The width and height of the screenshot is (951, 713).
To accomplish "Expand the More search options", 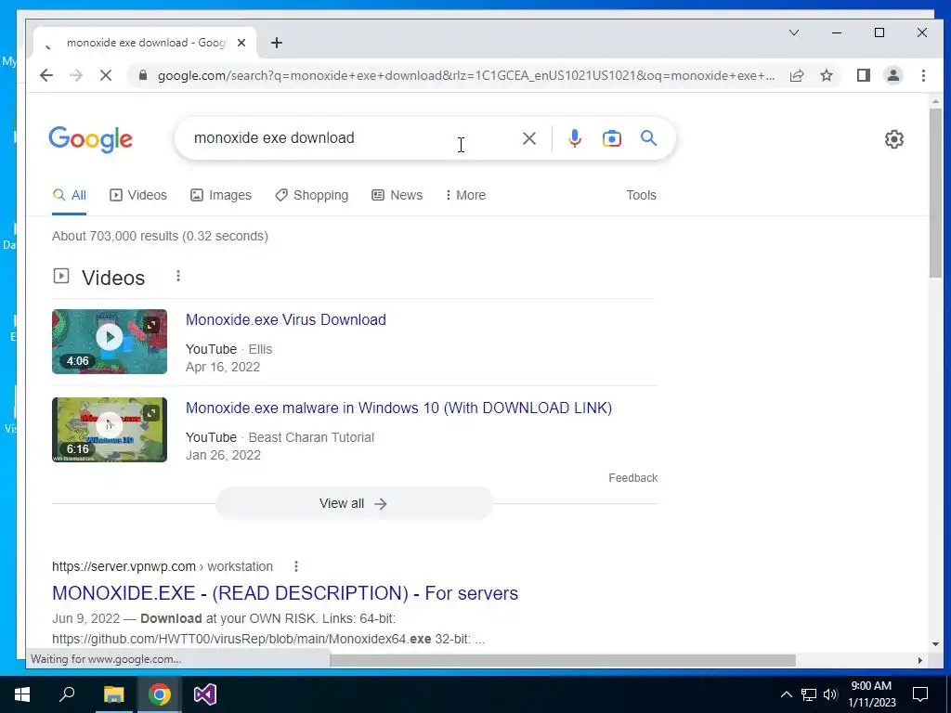I will (465, 195).
